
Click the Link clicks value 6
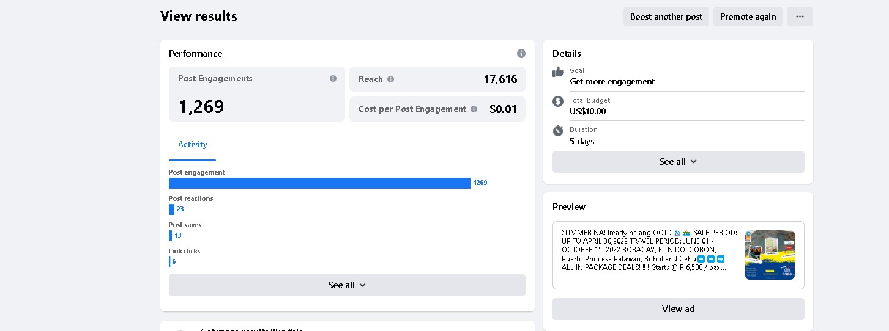tap(174, 262)
